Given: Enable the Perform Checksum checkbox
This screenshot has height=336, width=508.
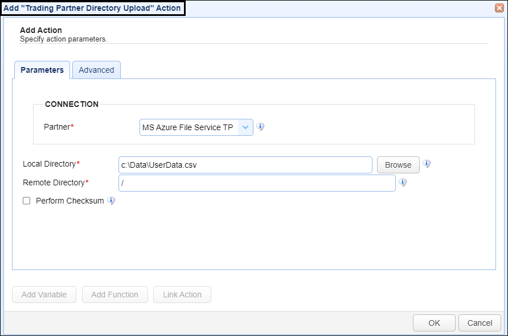Looking at the screenshot, I should (x=27, y=201).
